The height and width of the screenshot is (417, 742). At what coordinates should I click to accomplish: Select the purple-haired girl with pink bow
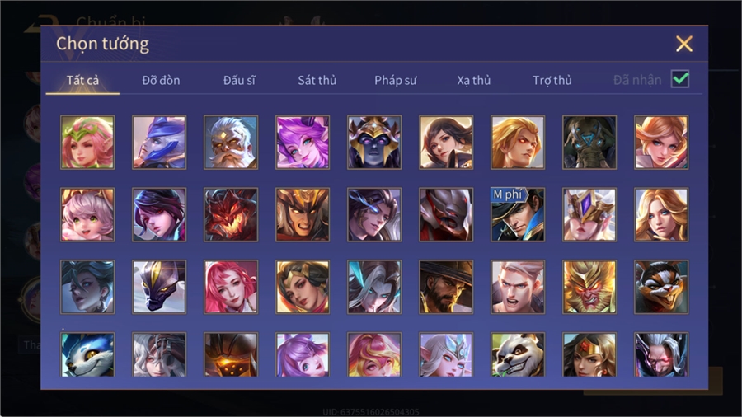(303, 354)
